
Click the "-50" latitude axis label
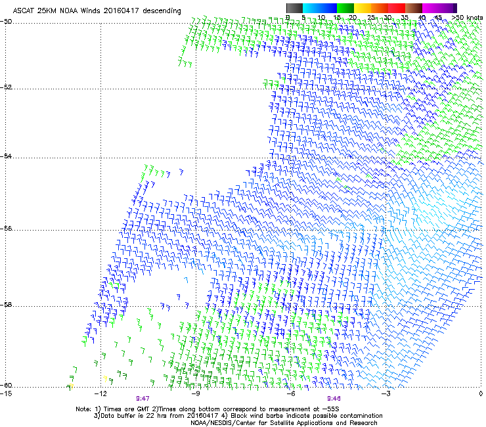pyautogui.click(x=6, y=22)
